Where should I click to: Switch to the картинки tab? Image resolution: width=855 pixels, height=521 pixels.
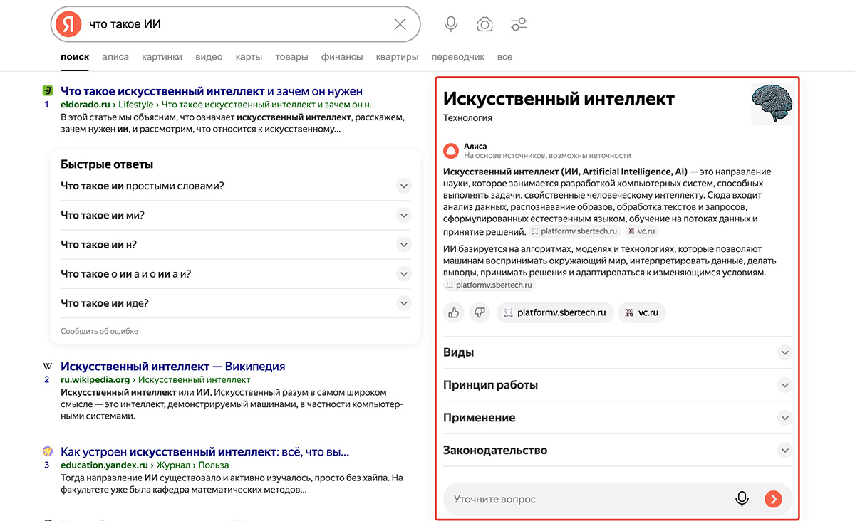tap(162, 56)
